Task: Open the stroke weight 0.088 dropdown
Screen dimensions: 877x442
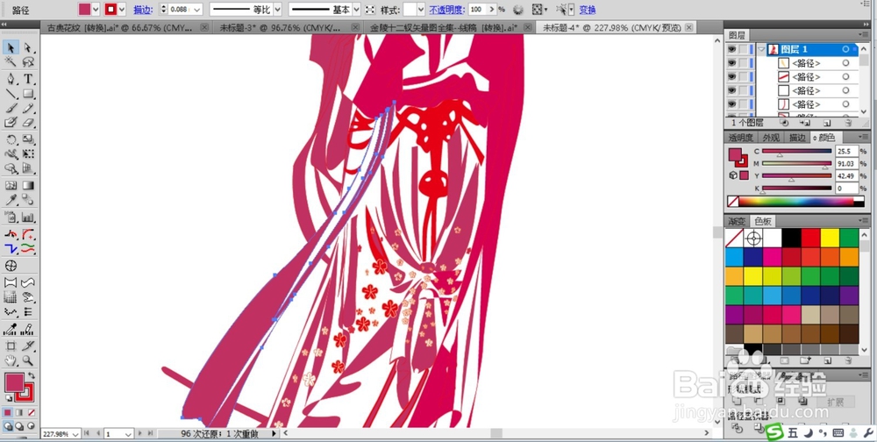Action: 196,10
